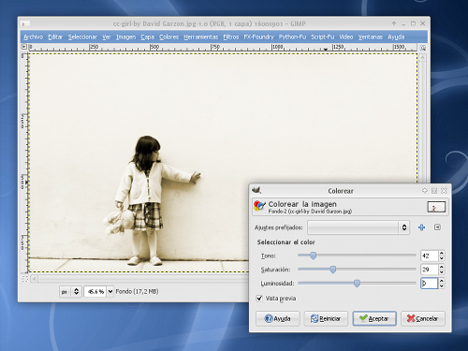Open the px unit selector
The height and width of the screenshot is (351, 468).
pyautogui.click(x=70, y=292)
